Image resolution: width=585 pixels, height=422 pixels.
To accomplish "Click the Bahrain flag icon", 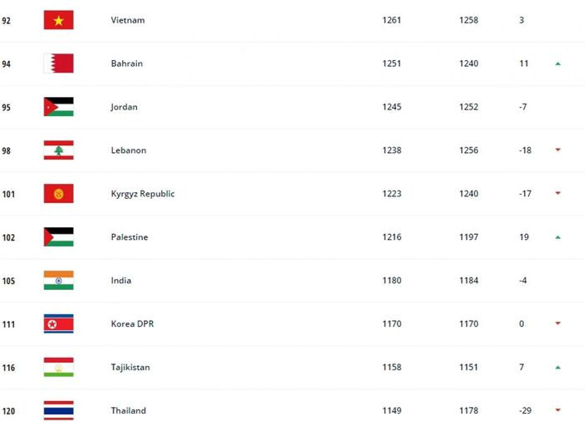I will click(58, 64).
